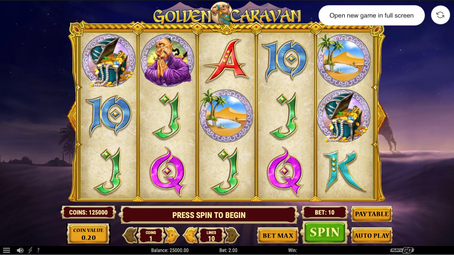Image resolution: width=454 pixels, height=255 pixels.
Task: Click the treasure chest symbol on first reel
Action: tap(108, 61)
